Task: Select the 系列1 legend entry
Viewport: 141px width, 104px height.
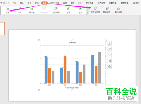Action: coord(68,88)
